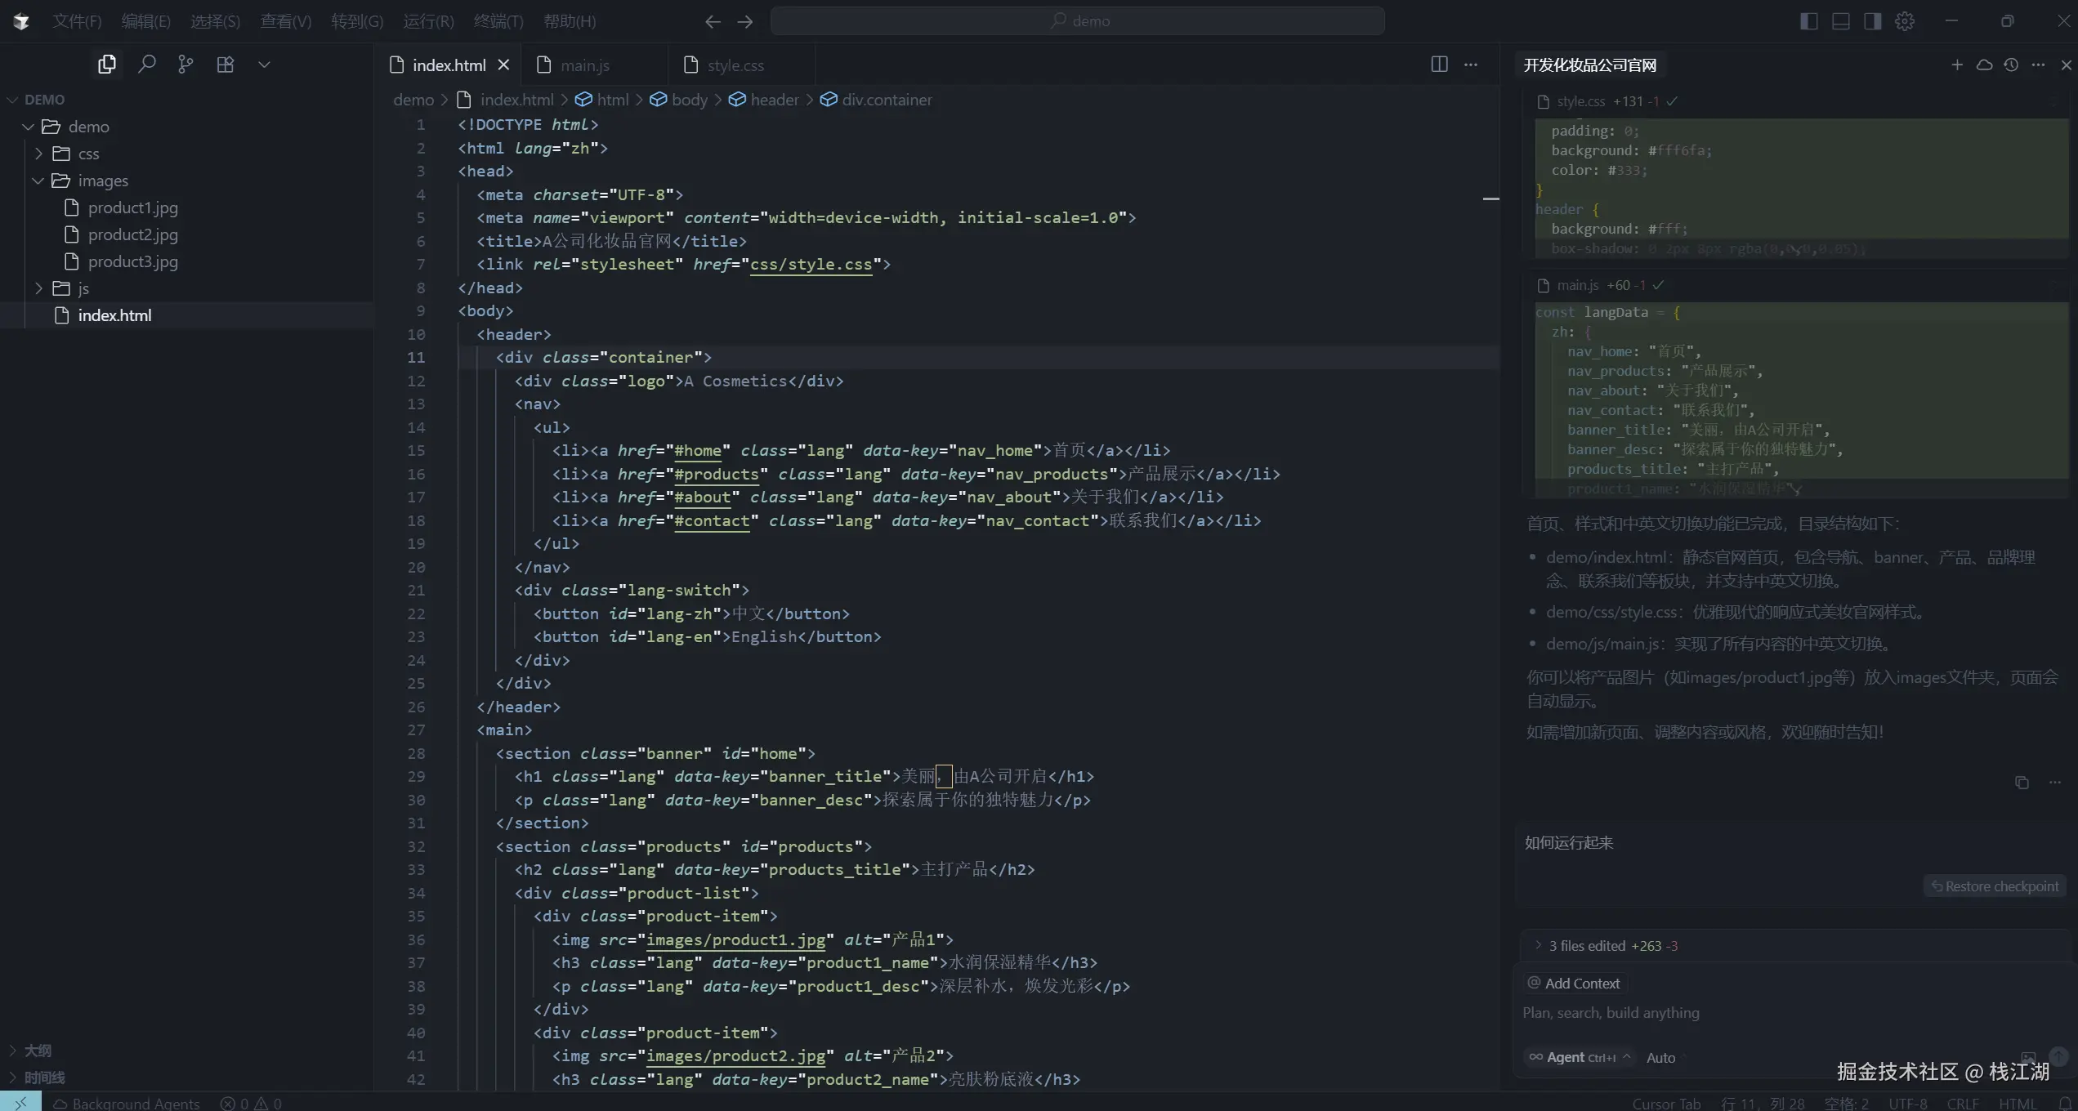Open the Extensions view icon
The width and height of the screenshot is (2078, 1111).
point(226,64)
